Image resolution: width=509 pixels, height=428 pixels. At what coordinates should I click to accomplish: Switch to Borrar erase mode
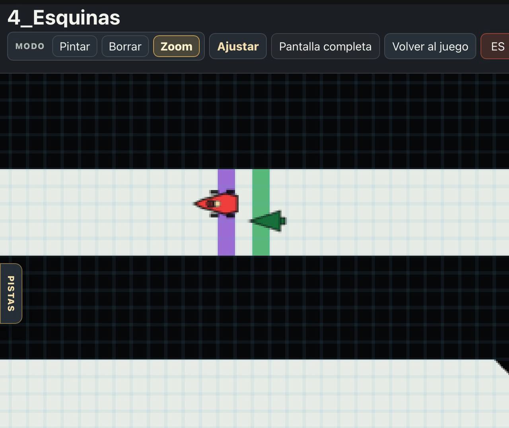[x=125, y=47]
